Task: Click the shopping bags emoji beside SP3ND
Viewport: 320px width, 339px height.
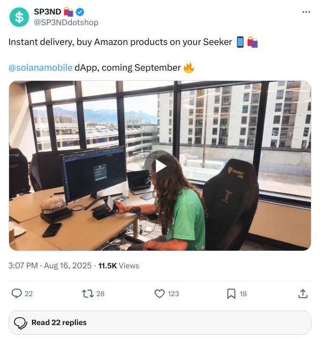Action: (68, 12)
